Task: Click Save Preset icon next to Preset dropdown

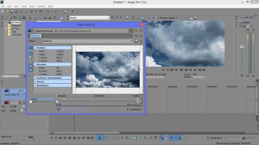Action: [136, 41]
